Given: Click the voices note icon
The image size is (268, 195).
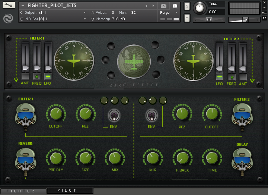Looking at the screenshot, I should (x=93, y=13).
